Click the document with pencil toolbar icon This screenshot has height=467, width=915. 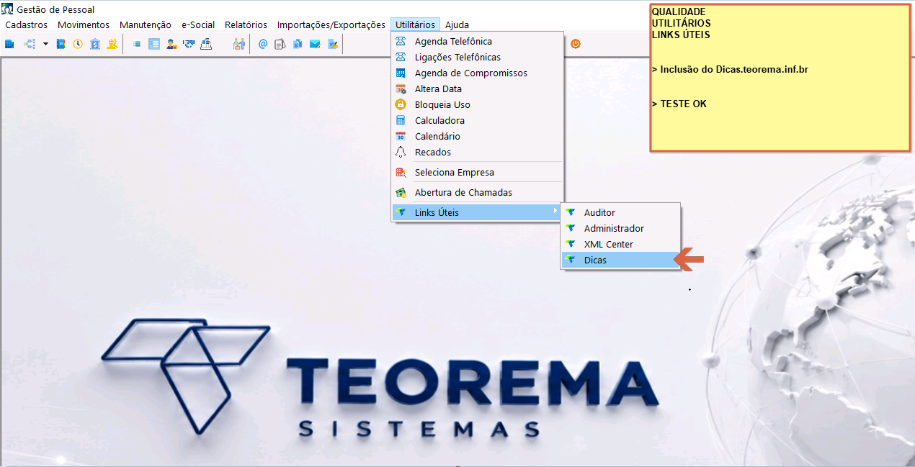point(332,44)
